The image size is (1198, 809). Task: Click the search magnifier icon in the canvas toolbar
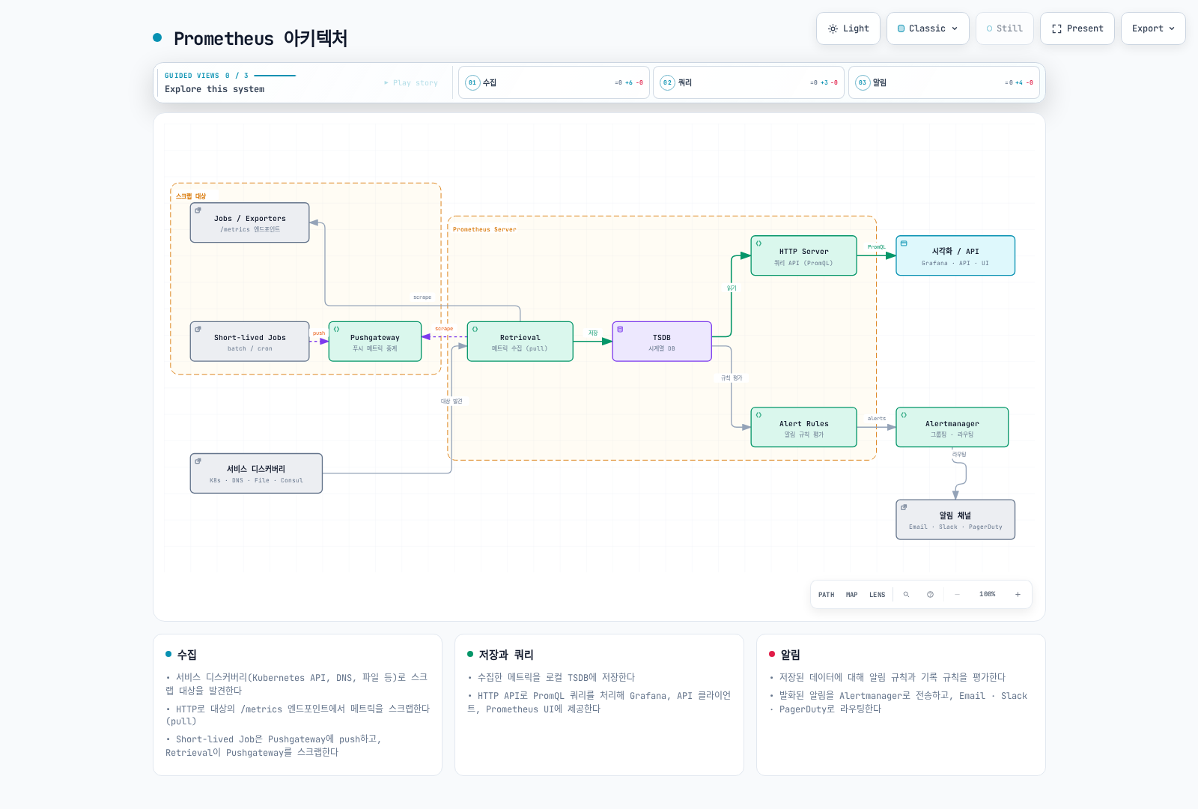click(x=906, y=594)
